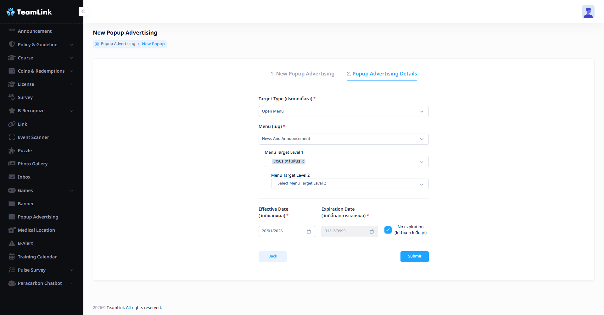
Task: Click the Back button
Action: pyautogui.click(x=272, y=257)
